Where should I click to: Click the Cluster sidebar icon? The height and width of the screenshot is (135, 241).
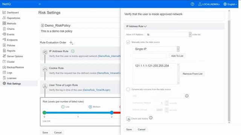point(4,61)
